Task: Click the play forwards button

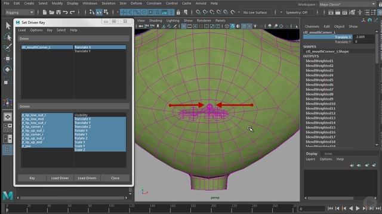Action: click(x=358, y=208)
